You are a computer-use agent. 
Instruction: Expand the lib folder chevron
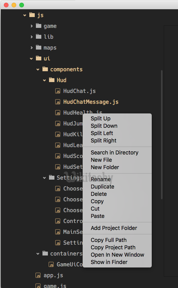click(32, 37)
